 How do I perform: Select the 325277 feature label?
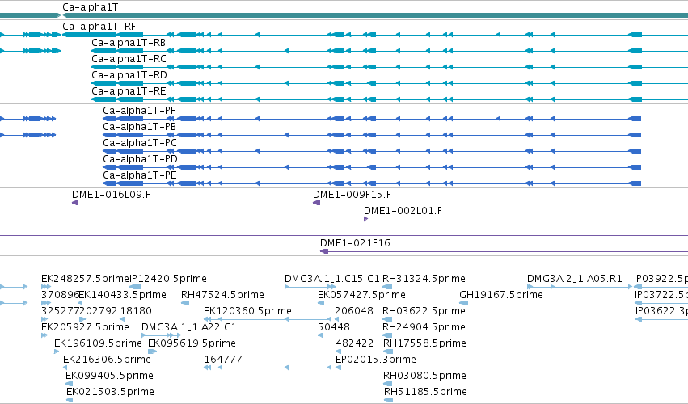pos(60,311)
